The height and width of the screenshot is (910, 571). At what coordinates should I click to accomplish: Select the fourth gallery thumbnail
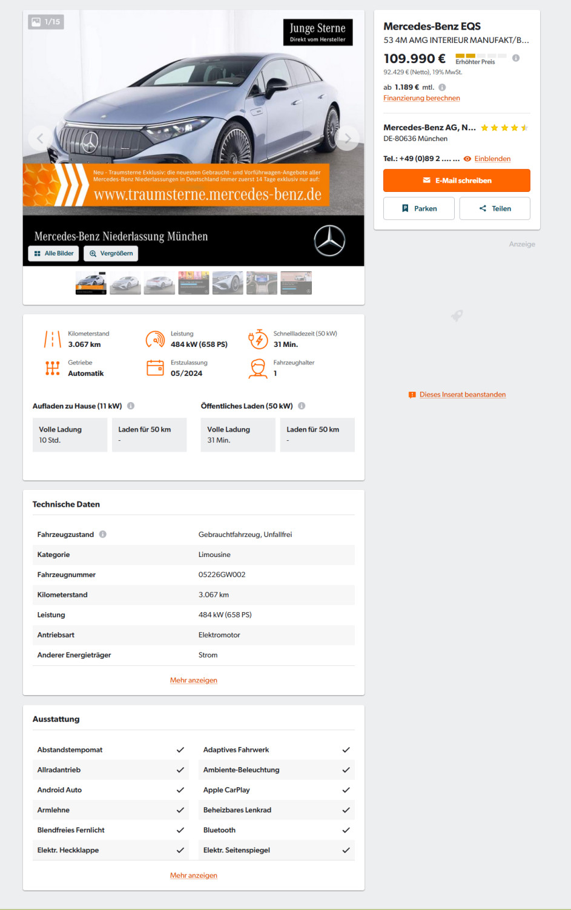point(194,283)
